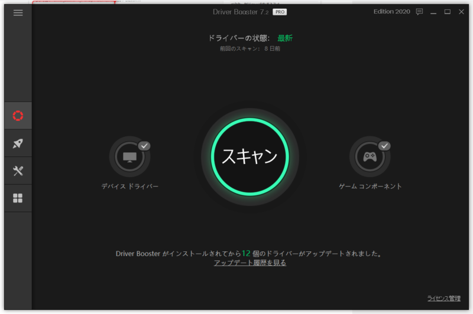
Task: Open the アップデート履歴を見る link
Action: click(250, 263)
